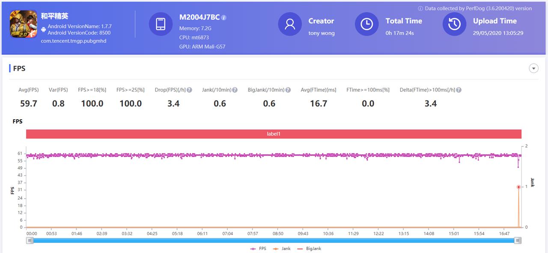548x253 pixels.
Task: Open help icon next to Delta(FTime)>100ms[/h]
Action: pyautogui.click(x=459, y=90)
